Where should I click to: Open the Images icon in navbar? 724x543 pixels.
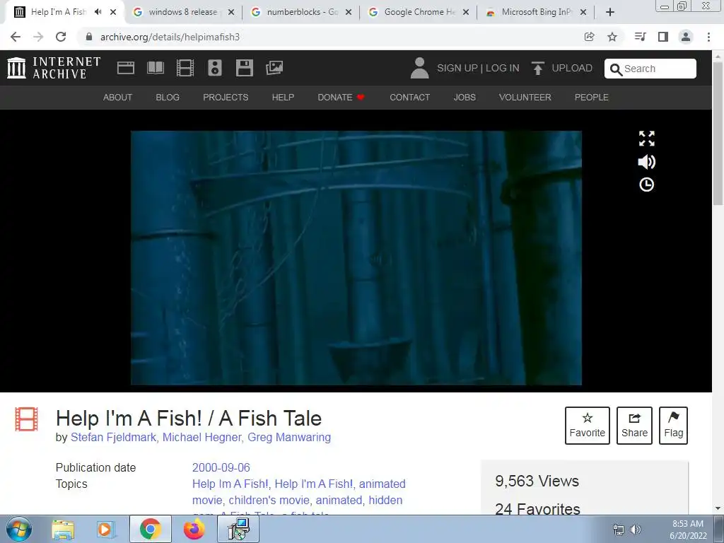(x=274, y=68)
